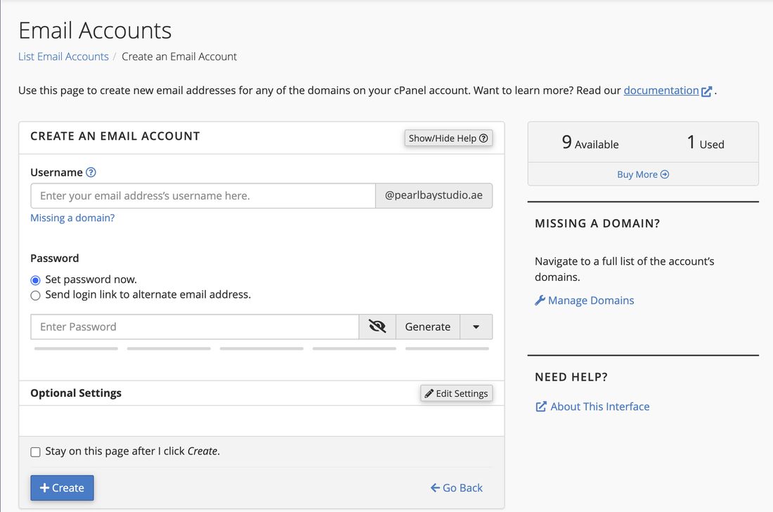Click the left arrow icon of Go Back
This screenshot has height=512, width=773.
(435, 488)
